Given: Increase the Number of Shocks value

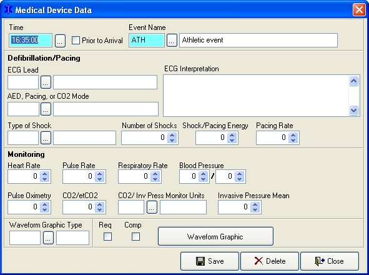Looking at the screenshot, I should [172, 135].
